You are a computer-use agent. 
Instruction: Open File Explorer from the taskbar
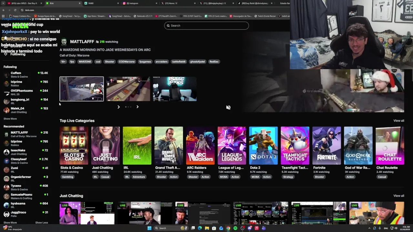(x=207, y=228)
